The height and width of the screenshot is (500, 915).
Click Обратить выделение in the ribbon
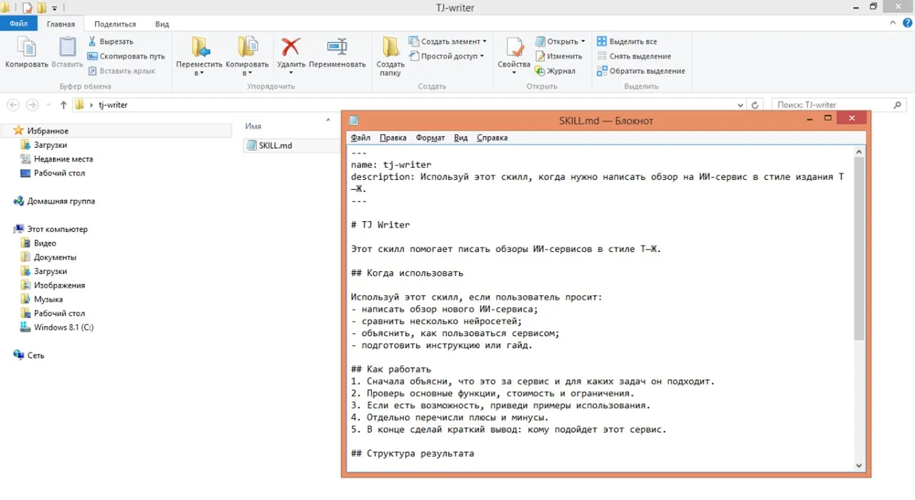click(x=641, y=71)
